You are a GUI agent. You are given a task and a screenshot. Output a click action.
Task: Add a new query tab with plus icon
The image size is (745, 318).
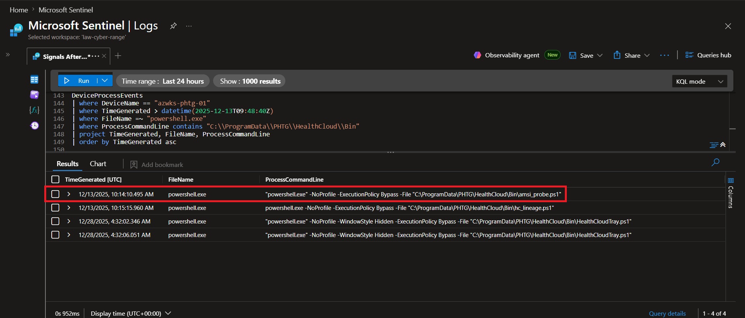(x=118, y=56)
